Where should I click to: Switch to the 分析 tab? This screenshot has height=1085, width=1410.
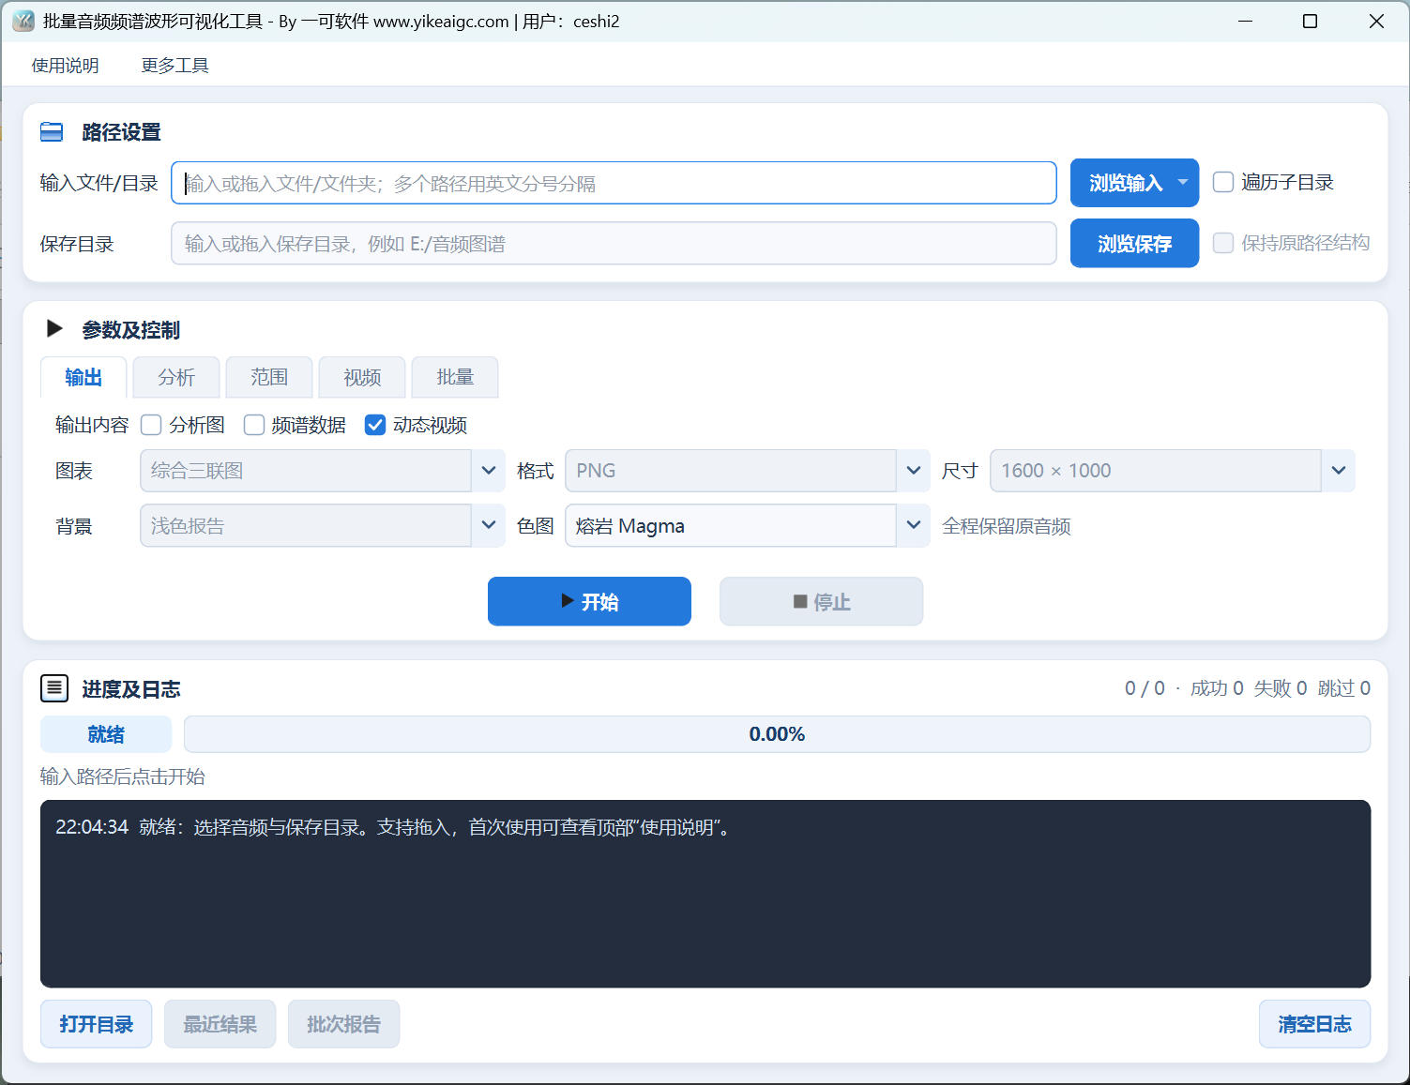[x=176, y=377]
